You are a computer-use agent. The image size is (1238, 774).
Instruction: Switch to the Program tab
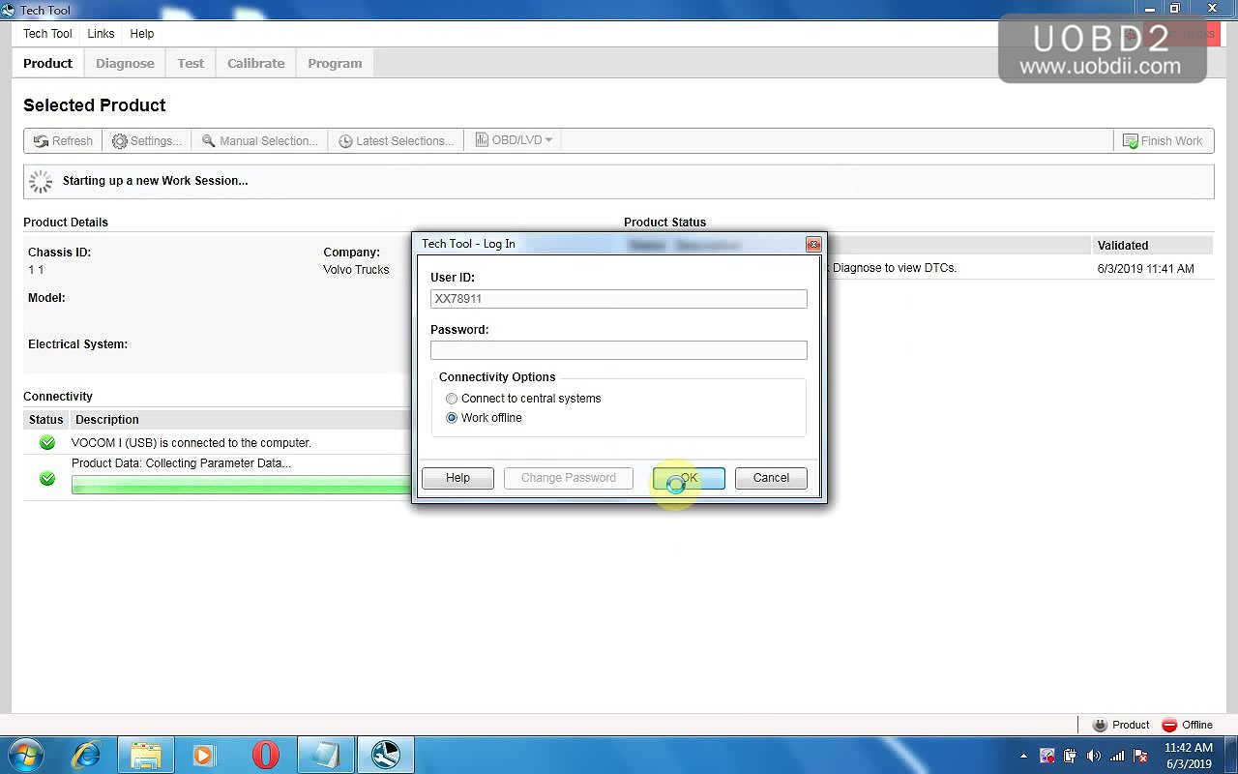[x=335, y=63]
